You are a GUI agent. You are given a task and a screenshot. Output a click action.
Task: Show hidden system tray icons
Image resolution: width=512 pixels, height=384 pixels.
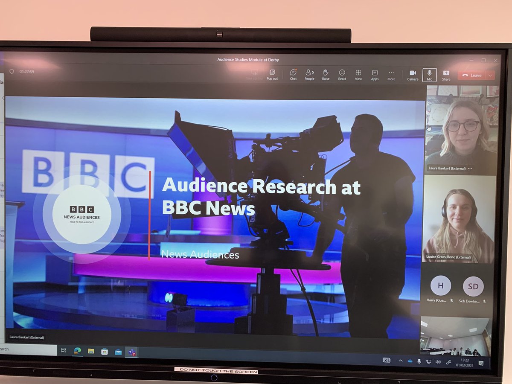401,361
